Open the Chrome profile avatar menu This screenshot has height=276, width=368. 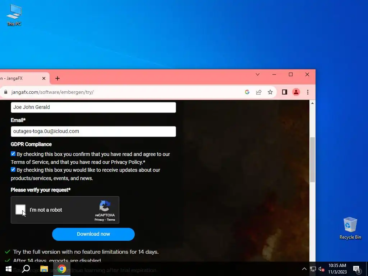[x=296, y=92]
